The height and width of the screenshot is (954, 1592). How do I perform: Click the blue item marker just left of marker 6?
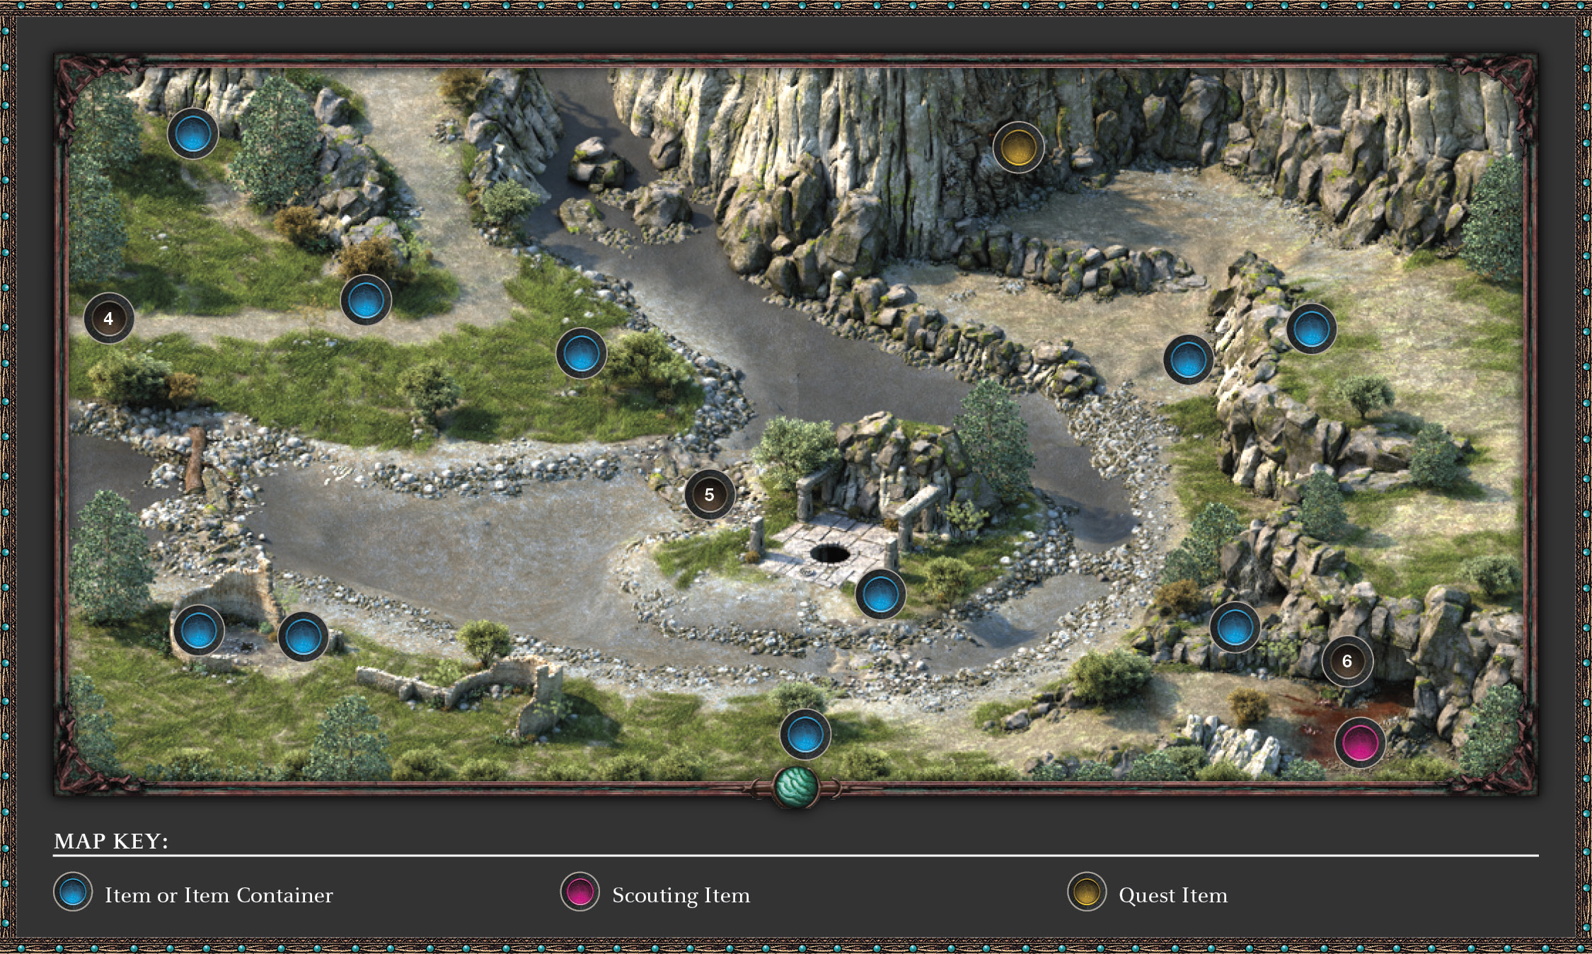[1235, 627]
